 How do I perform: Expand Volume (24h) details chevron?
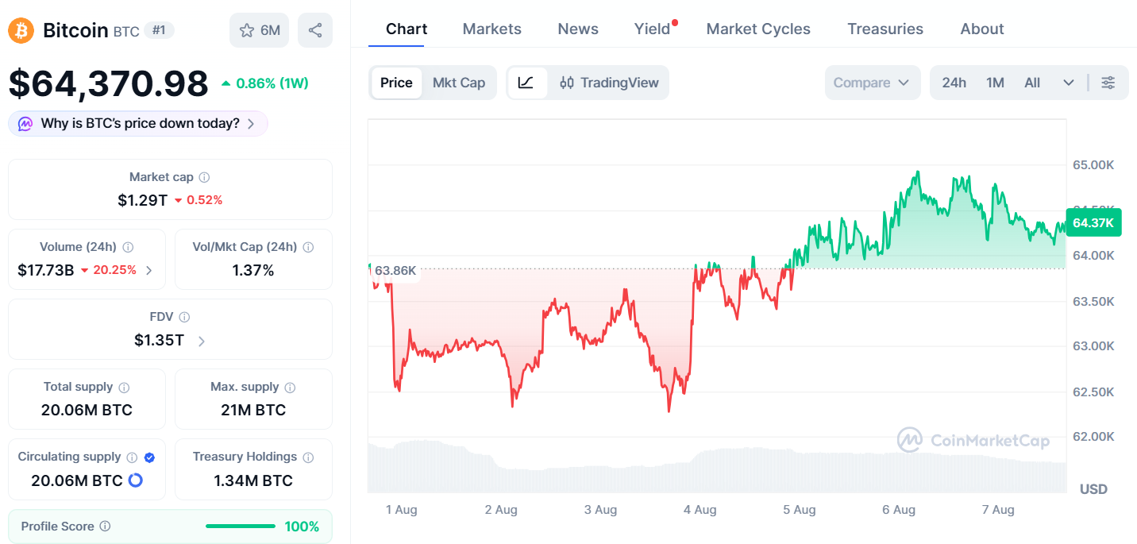tap(148, 271)
